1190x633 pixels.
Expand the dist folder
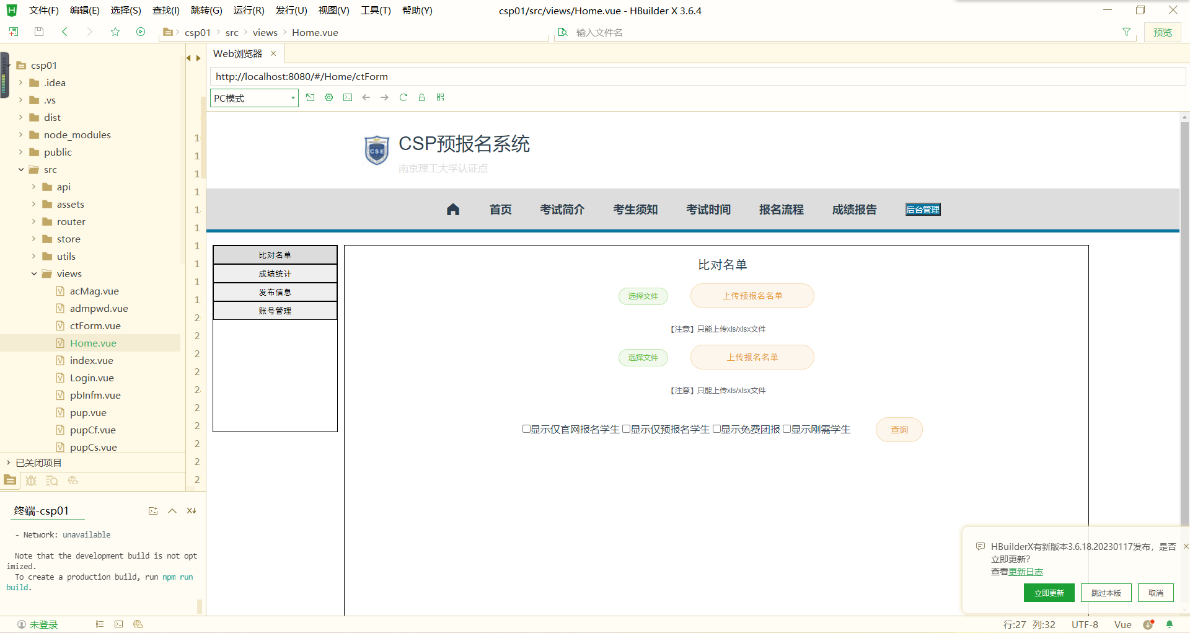20,117
